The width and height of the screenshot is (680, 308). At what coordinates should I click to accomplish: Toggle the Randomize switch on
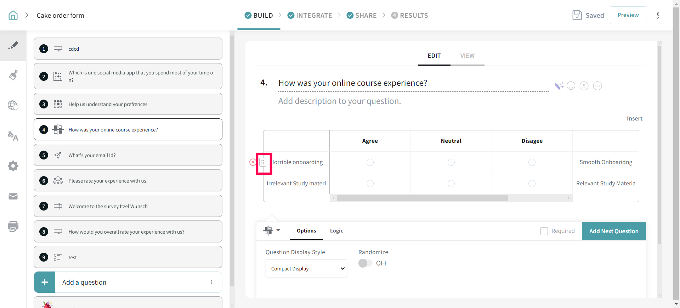(365, 263)
